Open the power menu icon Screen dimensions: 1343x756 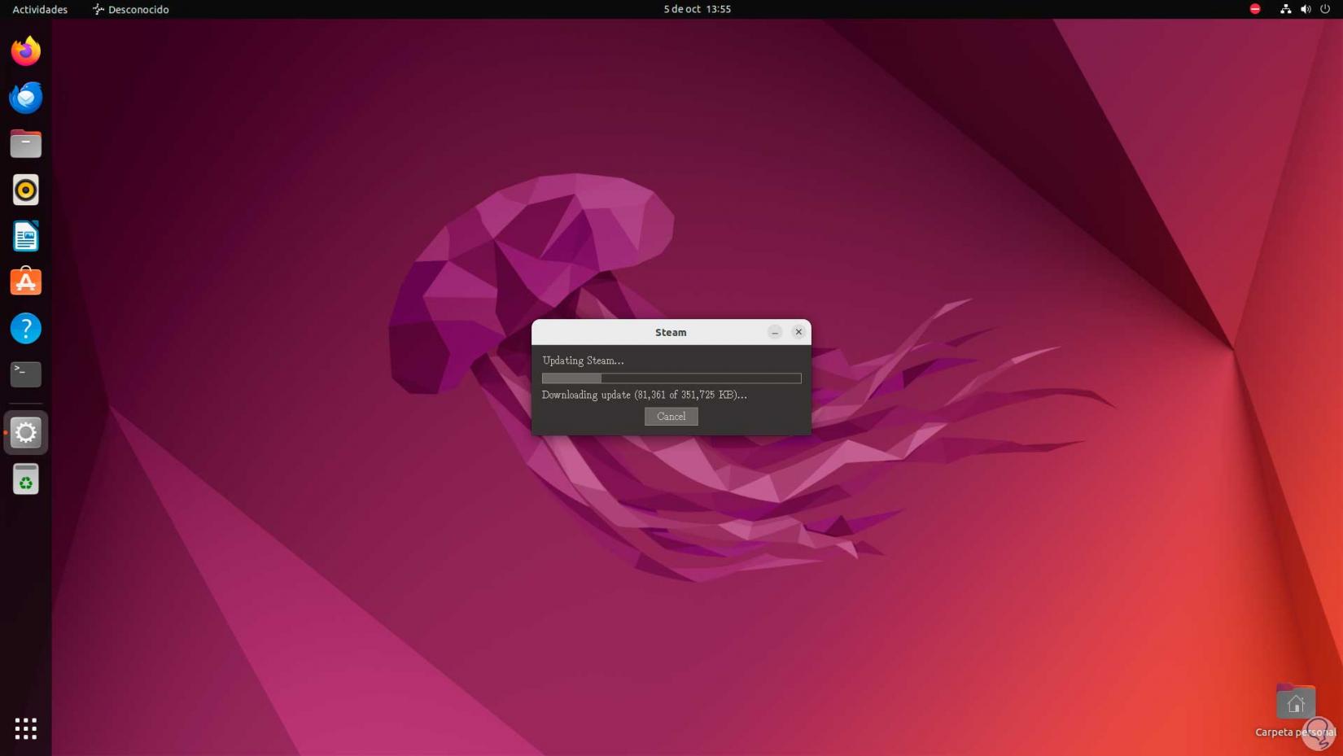pyautogui.click(x=1325, y=9)
